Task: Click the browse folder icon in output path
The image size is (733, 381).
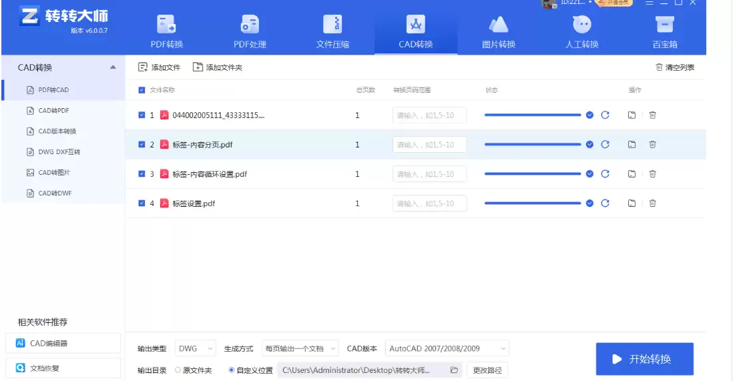Action: pyautogui.click(x=454, y=370)
